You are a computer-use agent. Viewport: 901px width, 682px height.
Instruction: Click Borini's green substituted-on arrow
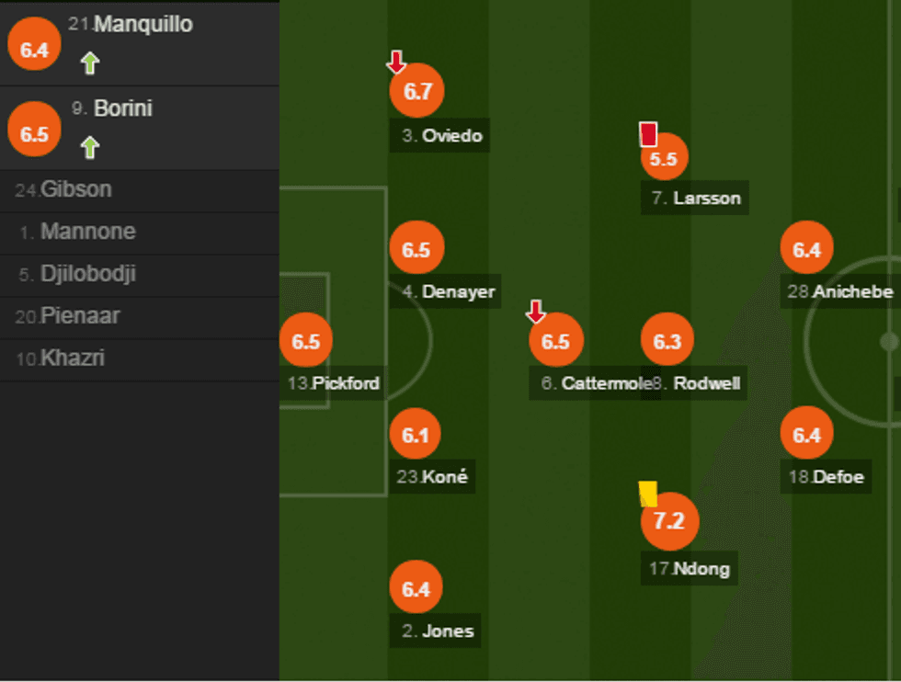point(89,147)
